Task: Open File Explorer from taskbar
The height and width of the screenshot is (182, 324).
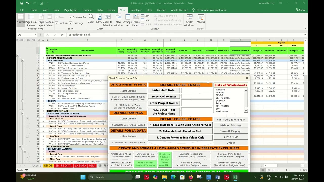Action: pyautogui.click(x=164, y=177)
